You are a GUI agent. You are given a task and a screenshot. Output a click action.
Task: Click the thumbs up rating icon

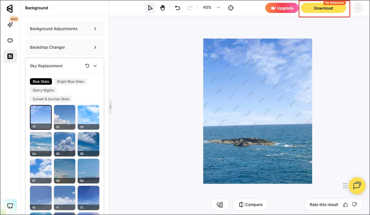[x=345, y=205]
